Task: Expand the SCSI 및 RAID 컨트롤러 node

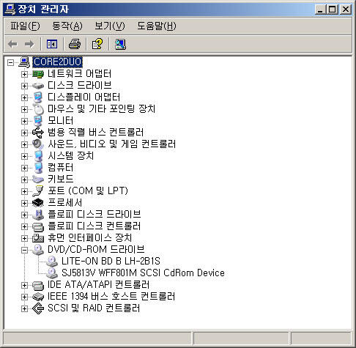Action: 24,308
